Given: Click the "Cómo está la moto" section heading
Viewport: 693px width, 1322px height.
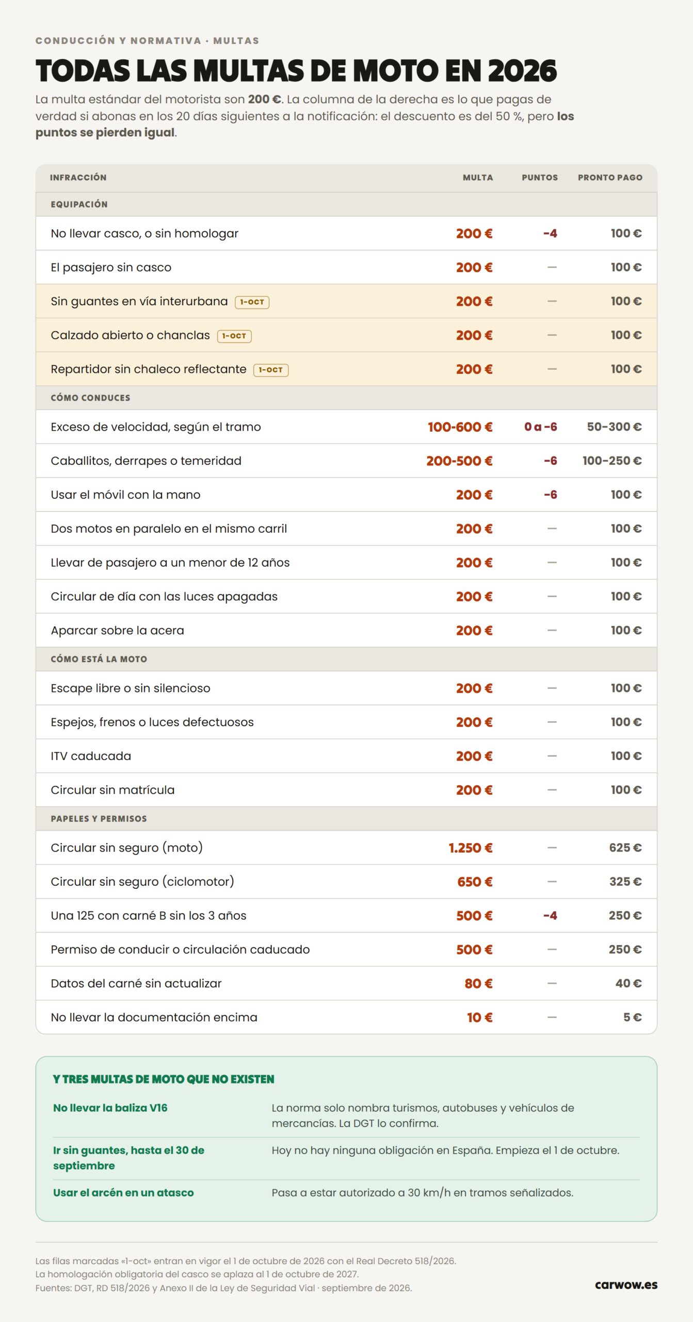Looking at the screenshot, I should 99,659.
